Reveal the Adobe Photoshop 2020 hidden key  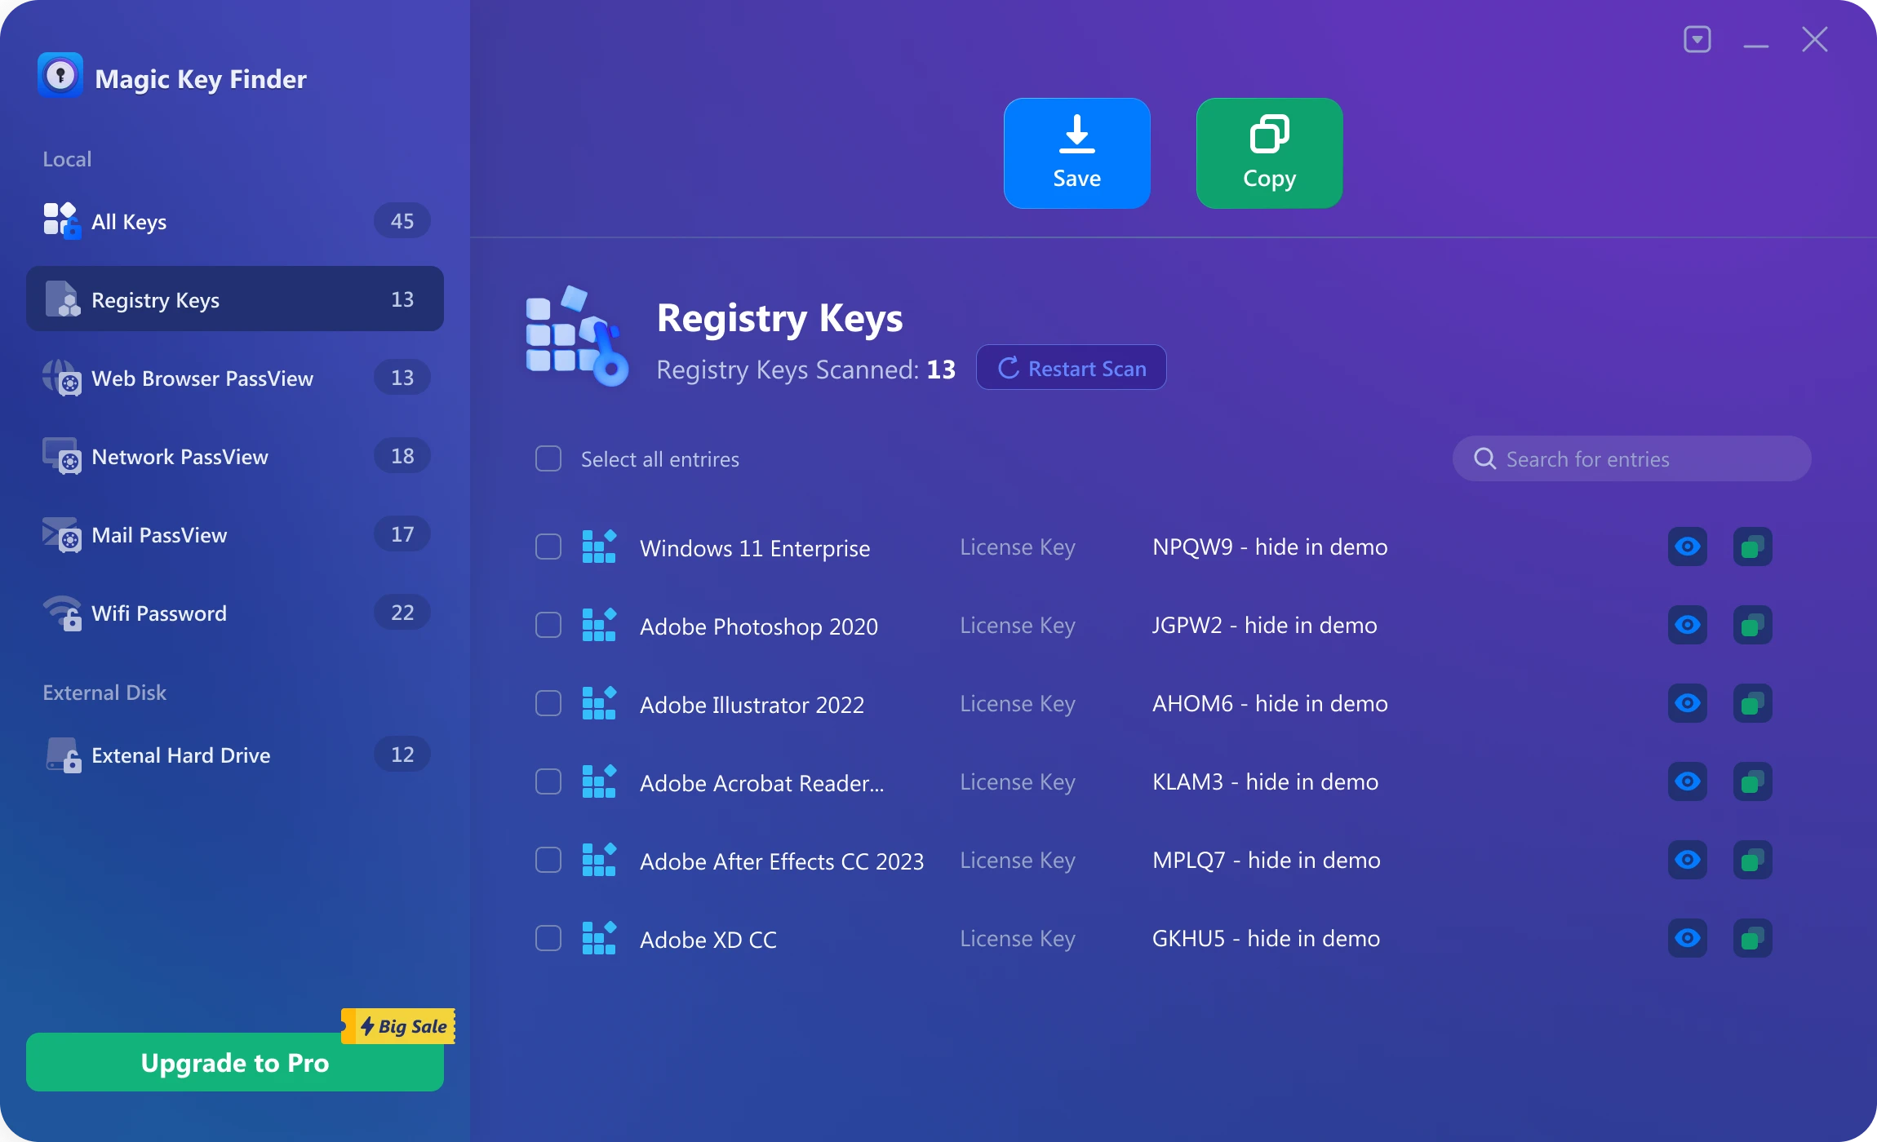1687,625
